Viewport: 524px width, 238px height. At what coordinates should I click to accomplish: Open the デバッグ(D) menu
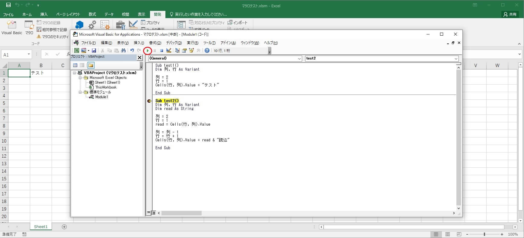[174, 43]
